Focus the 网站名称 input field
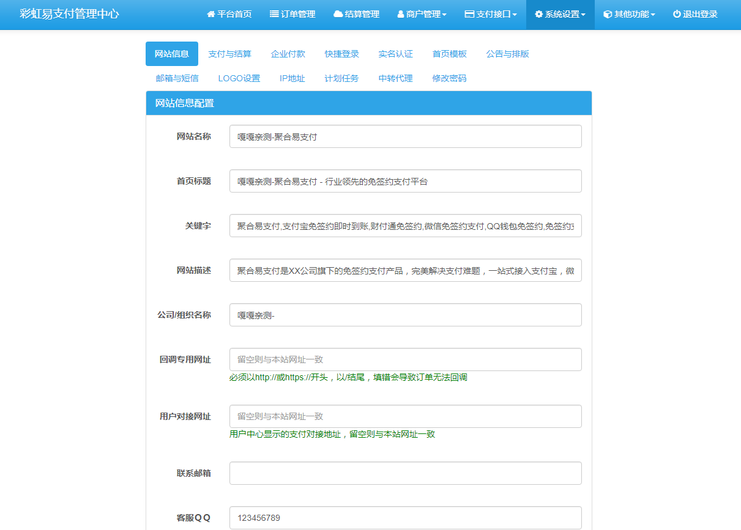This screenshot has height=530, width=741. point(405,136)
